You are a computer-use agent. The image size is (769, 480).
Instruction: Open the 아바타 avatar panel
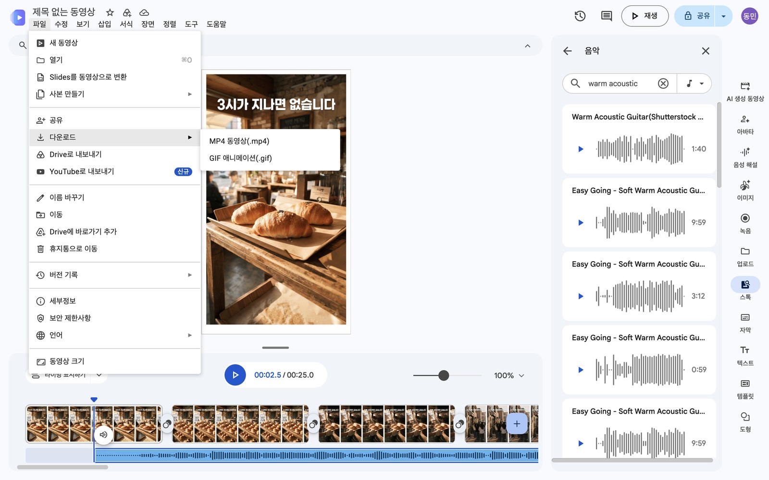pyautogui.click(x=745, y=125)
